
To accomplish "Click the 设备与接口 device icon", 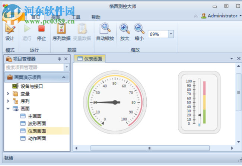I will 15,86.
